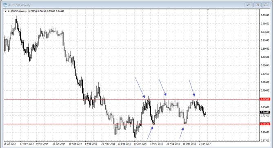Click the 10 Jan 2016 date label

tap(140, 144)
